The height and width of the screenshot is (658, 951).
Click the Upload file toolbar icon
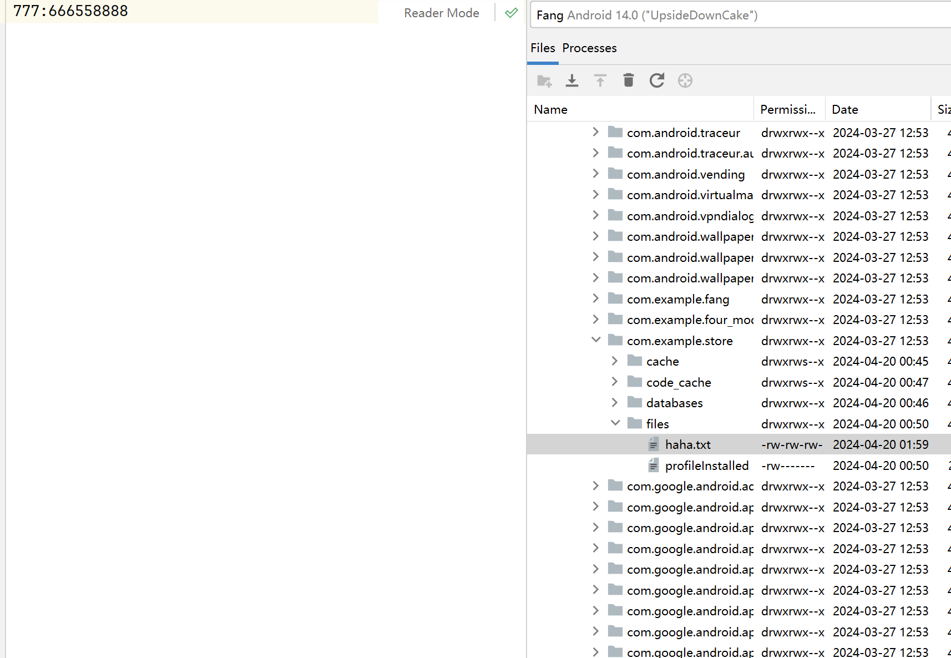(600, 81)
